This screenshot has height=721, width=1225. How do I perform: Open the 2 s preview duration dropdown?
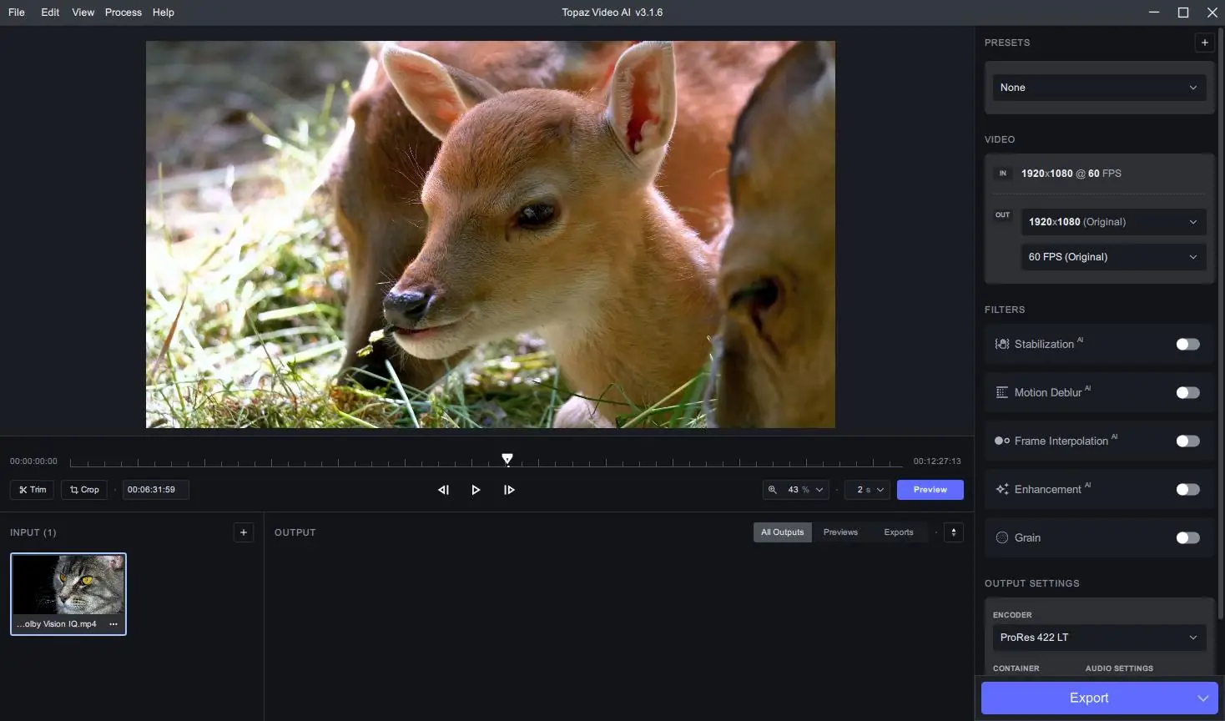[868, 490]
